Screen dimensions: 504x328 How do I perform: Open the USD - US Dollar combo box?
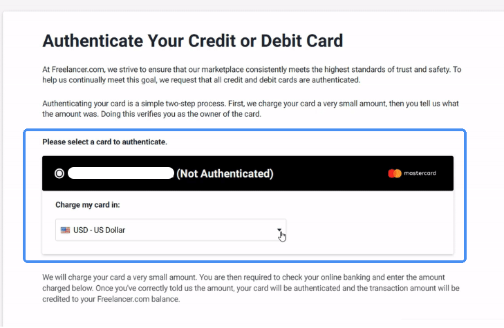[x=171, y=230]
